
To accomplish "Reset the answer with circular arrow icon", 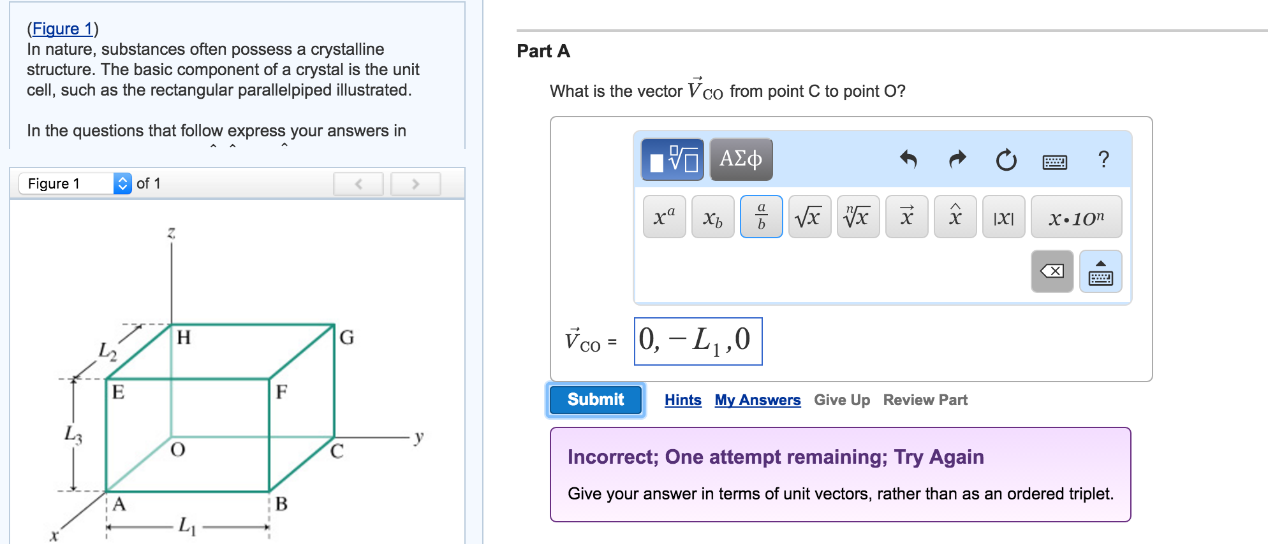I will pyautogui.click(x=1006, y=159).
